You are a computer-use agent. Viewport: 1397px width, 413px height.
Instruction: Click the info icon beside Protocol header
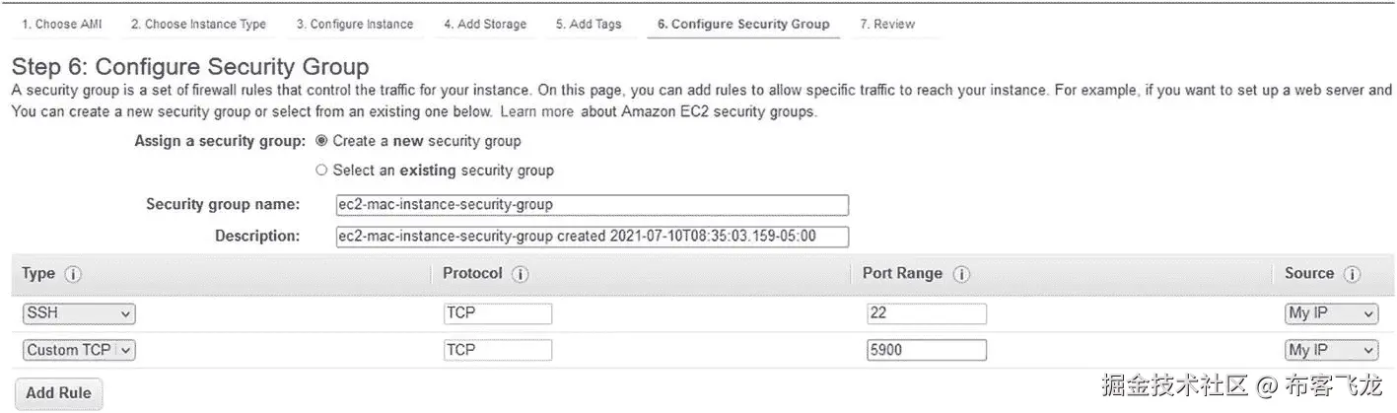[520, 275]
